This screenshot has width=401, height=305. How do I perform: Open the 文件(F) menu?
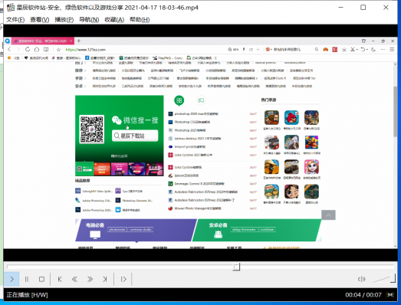15,20
